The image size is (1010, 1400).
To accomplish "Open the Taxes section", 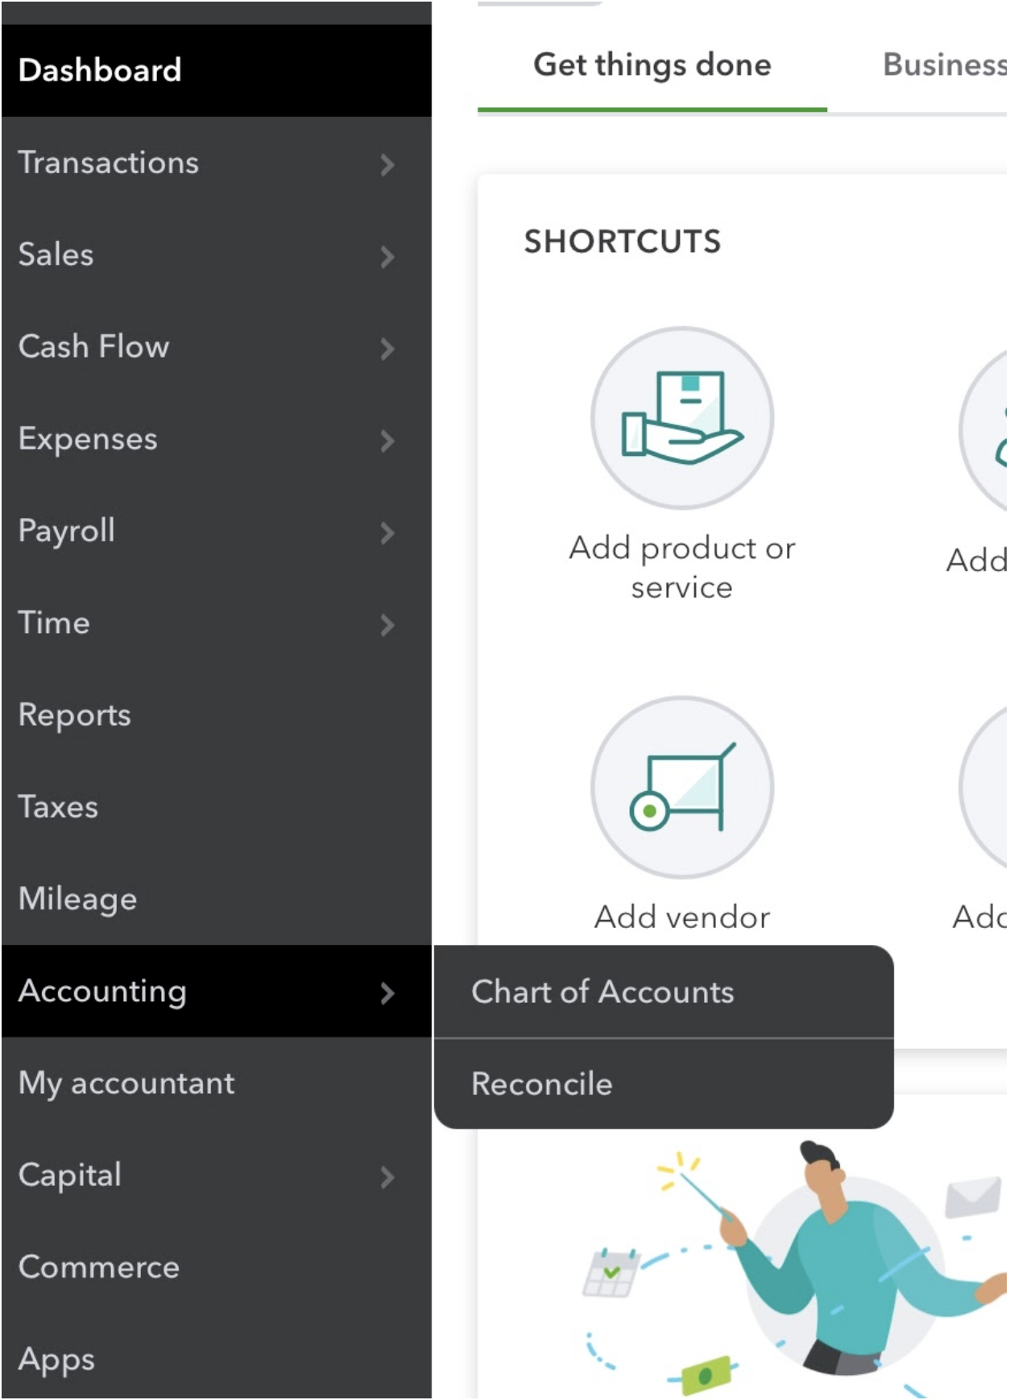I will coord(58,807).
